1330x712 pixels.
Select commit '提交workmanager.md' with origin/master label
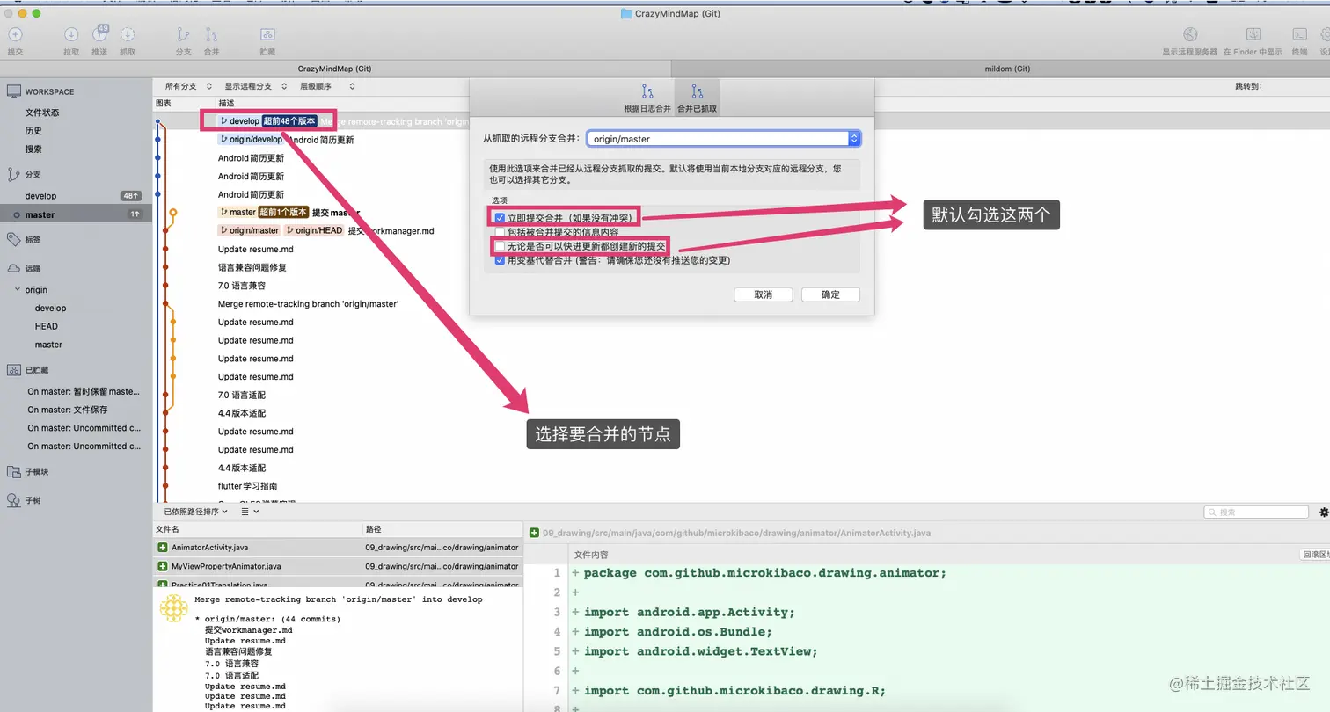(391, 230)
